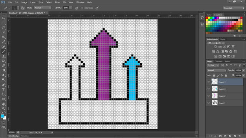Switch to the Channels tab
This screenshot has width=246, height=138.
(x=218, y=61)
